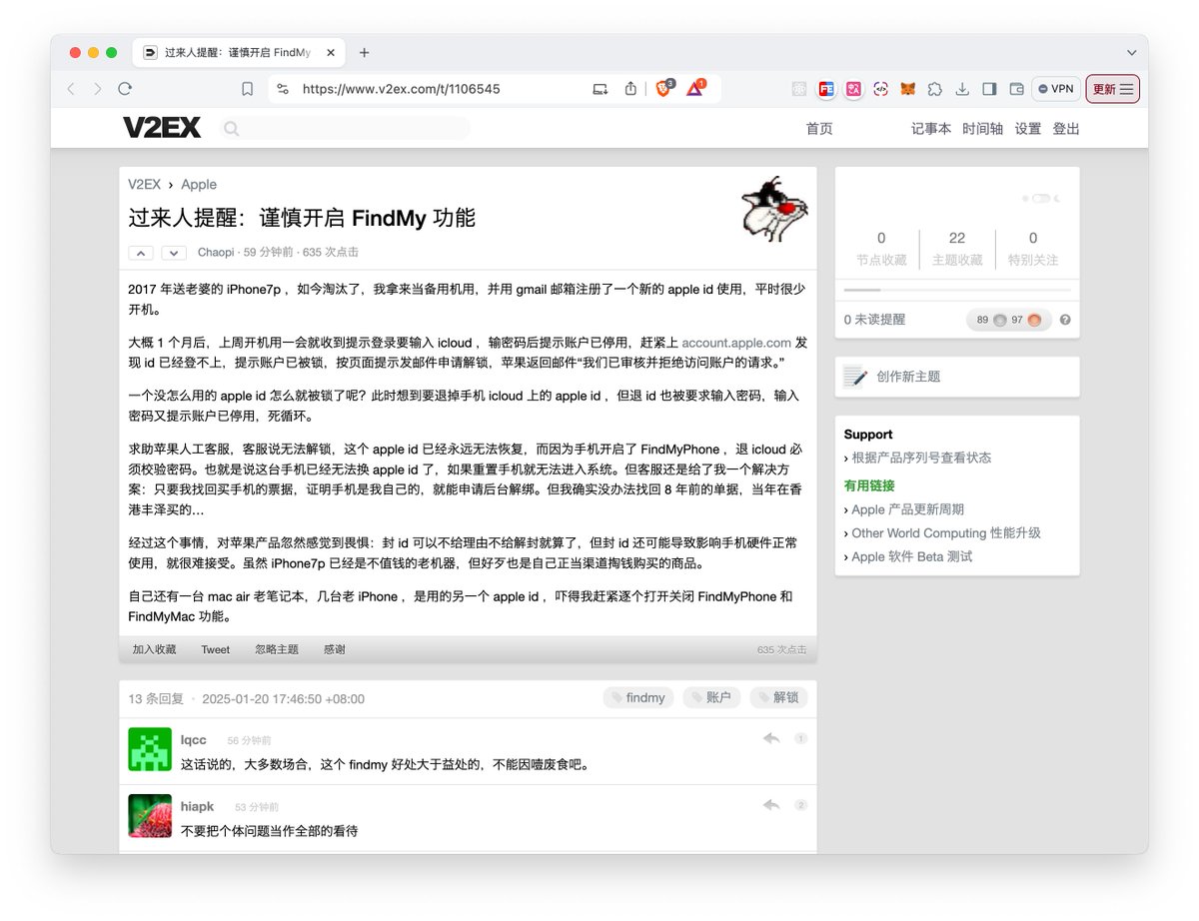Open the Brave Wallet icon

click(1016, 89)
